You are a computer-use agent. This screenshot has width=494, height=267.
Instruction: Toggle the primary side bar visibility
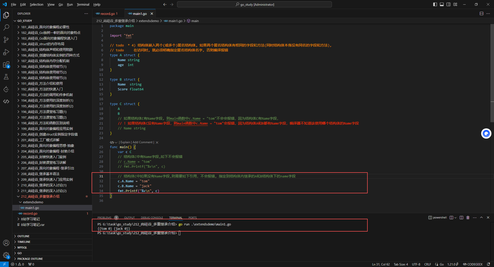[x=435, y=4]
